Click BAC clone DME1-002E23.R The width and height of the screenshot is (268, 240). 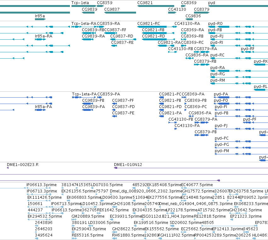coord(23,165)
